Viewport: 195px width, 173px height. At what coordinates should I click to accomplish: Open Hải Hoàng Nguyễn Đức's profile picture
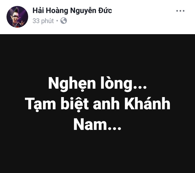17,17
